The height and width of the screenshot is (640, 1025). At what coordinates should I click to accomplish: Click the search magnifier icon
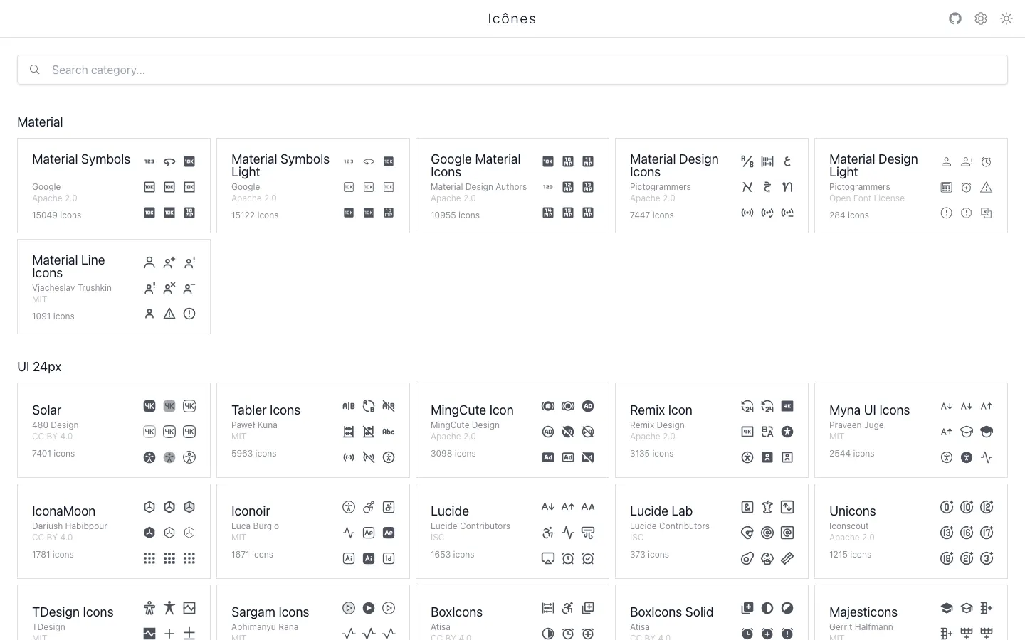click(34, 70)
